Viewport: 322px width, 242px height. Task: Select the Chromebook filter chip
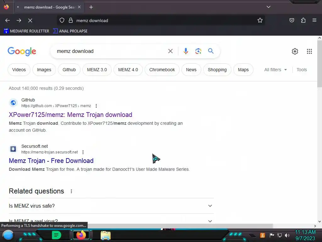tap(162, 70)
